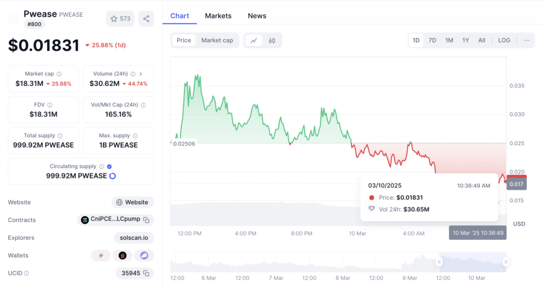Select 1M time range
The width and height of the screenshot is (543, 289).
[x=449, y=40]
